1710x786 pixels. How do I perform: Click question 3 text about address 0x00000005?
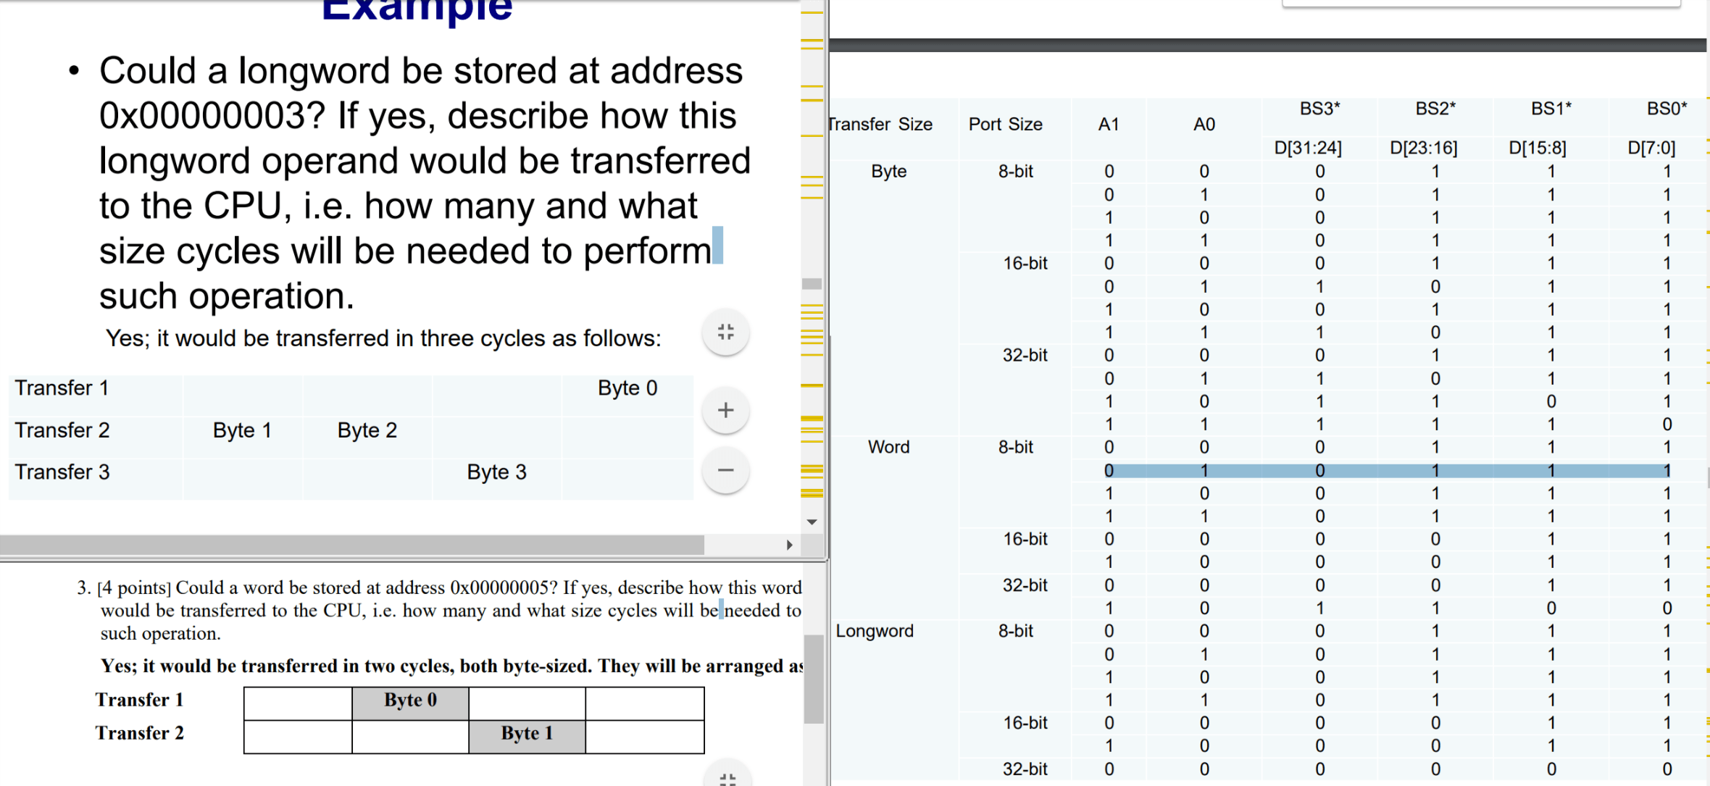pos(439,611)
